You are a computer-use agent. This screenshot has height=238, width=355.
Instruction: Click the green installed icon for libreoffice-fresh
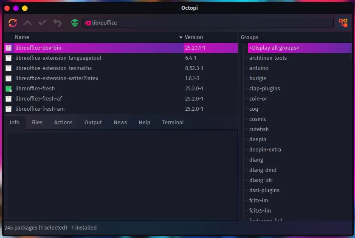pyautogui.click(x=8, y=89)
